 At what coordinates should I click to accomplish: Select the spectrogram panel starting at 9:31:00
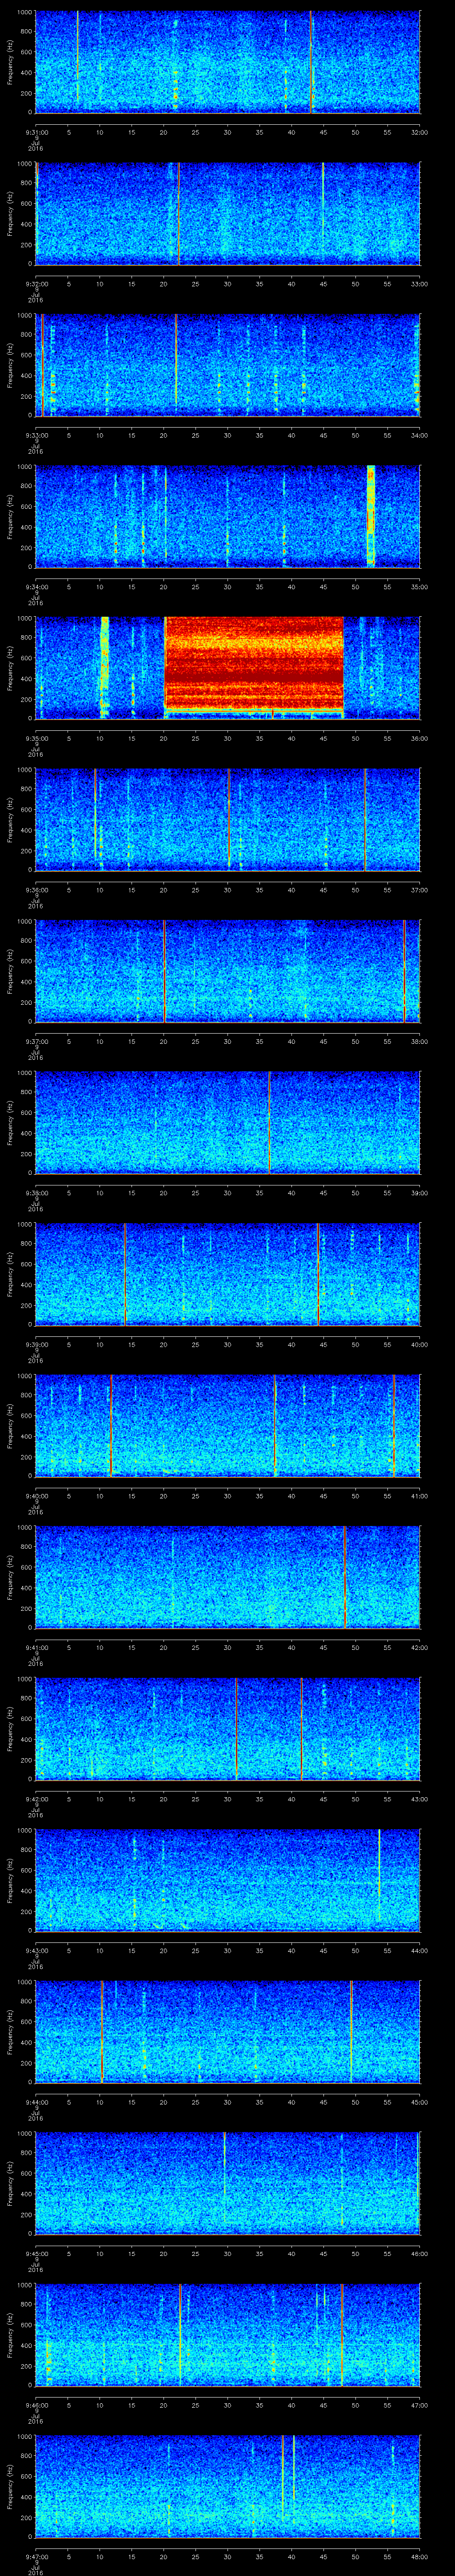tap(228, 62)
